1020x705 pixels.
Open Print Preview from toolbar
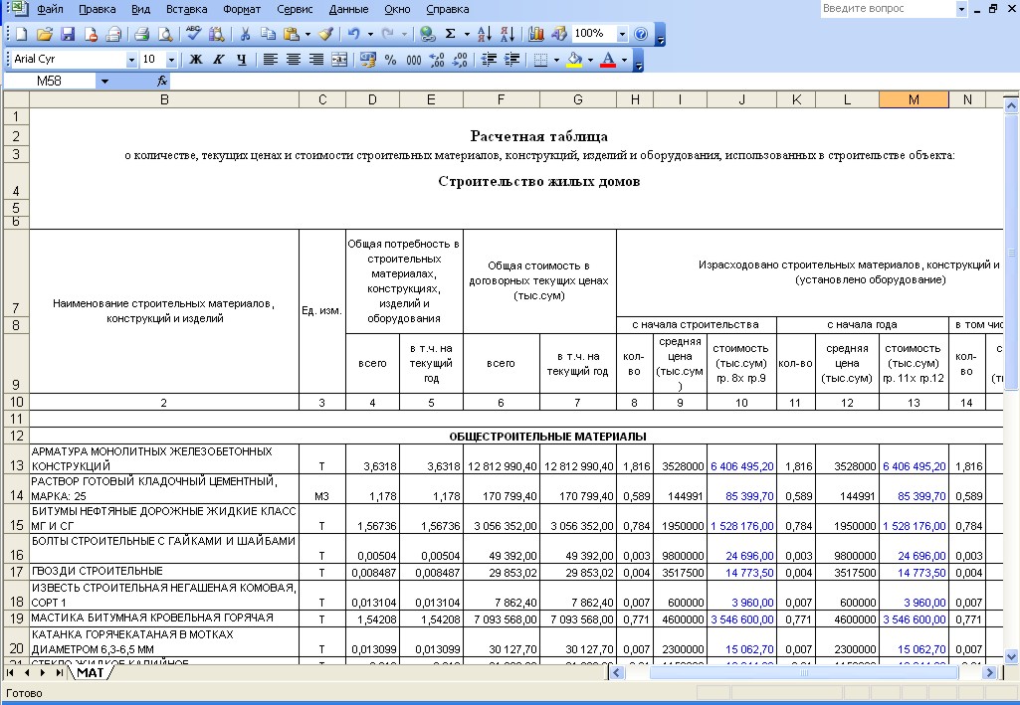166,34
